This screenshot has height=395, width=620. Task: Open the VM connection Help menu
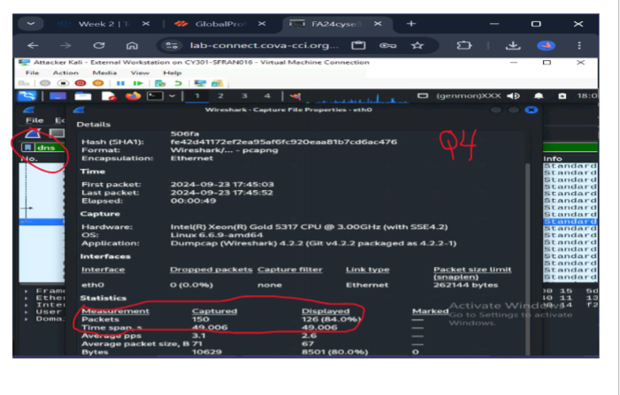(x=172, y=72)
